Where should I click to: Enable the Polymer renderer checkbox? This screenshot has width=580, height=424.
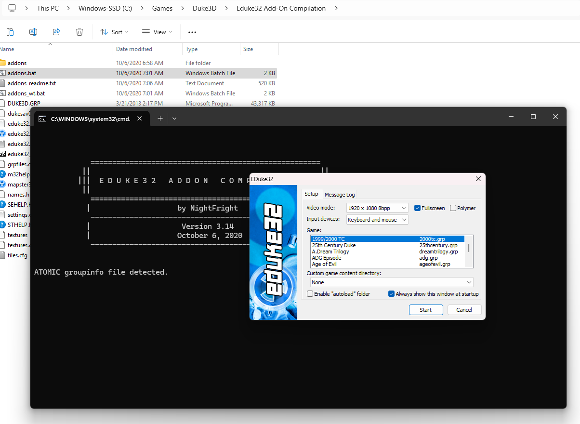tap(453, 208)
